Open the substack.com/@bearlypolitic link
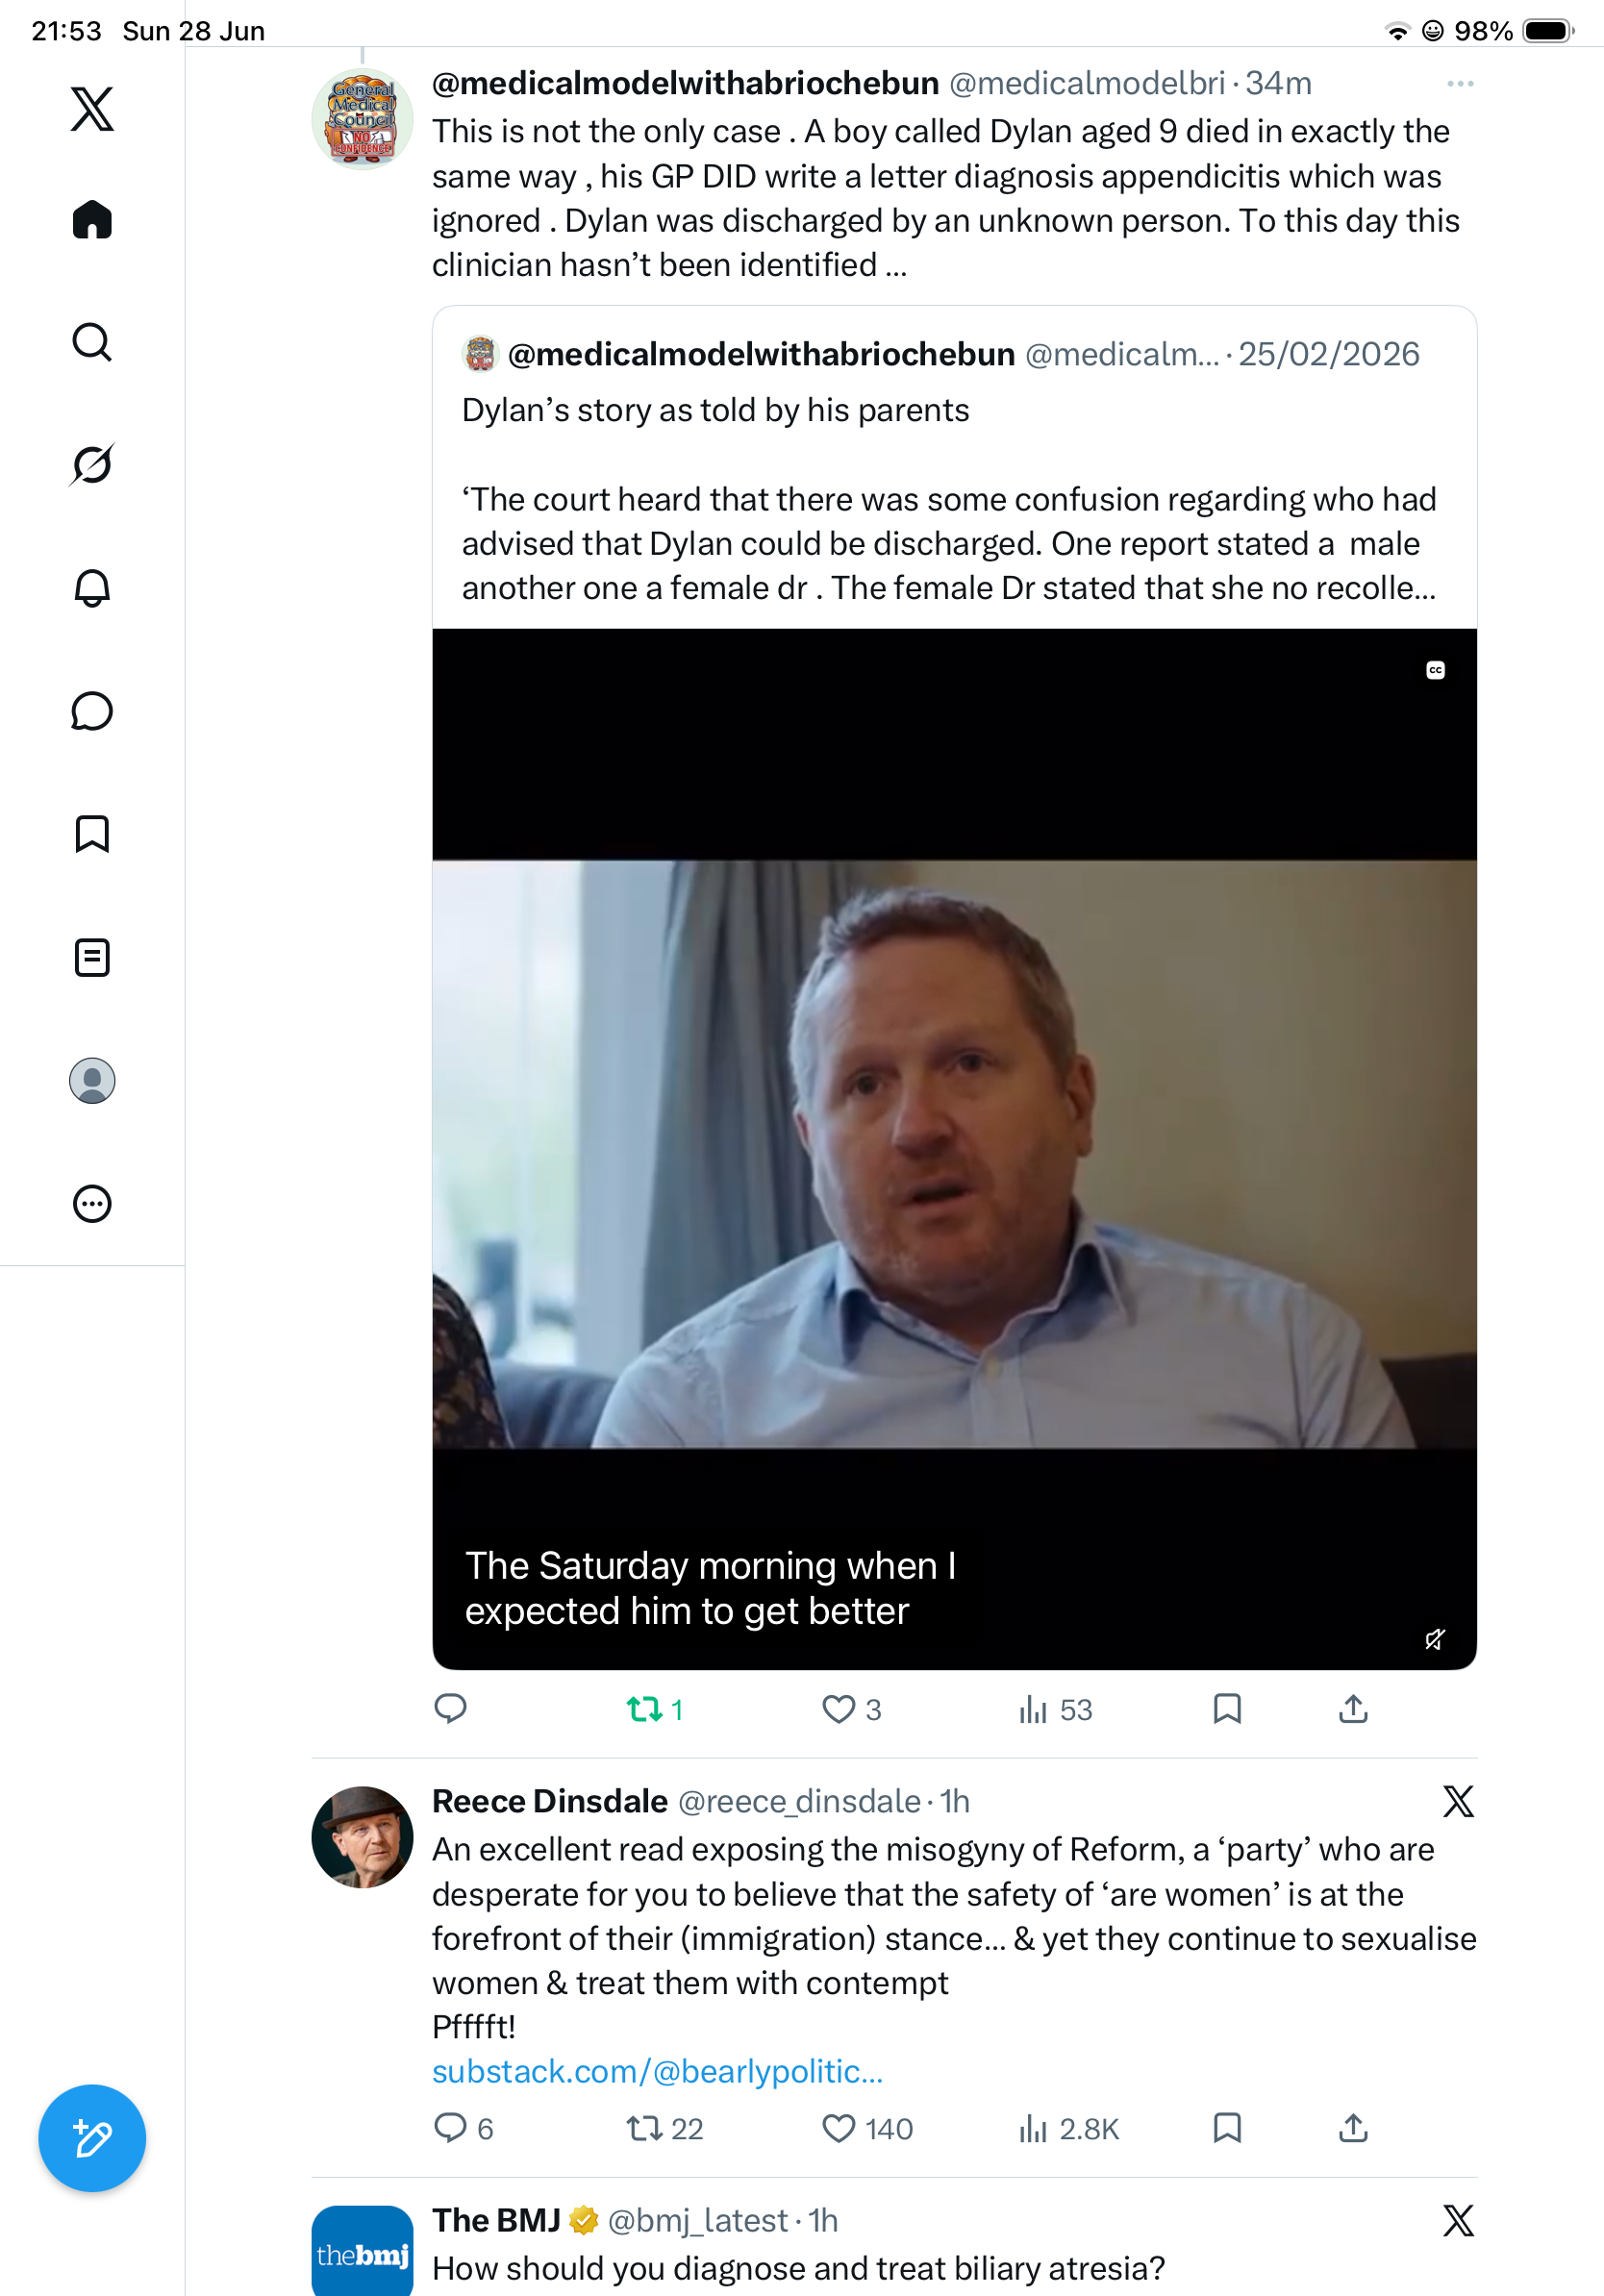Image resolution: width=1604 pixels, height=2296 pixels. (657, 2071)
